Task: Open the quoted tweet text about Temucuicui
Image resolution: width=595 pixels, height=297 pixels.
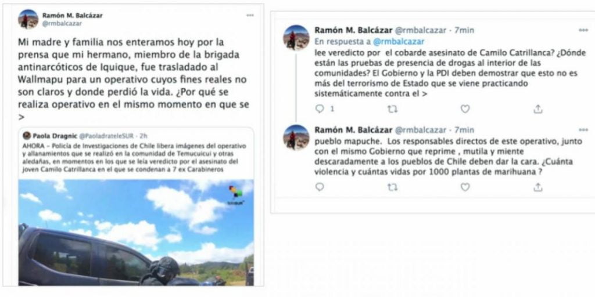Action: [134, 158]
